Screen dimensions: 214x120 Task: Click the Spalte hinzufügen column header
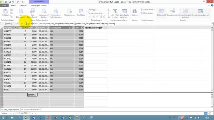(x=94, y=28)
